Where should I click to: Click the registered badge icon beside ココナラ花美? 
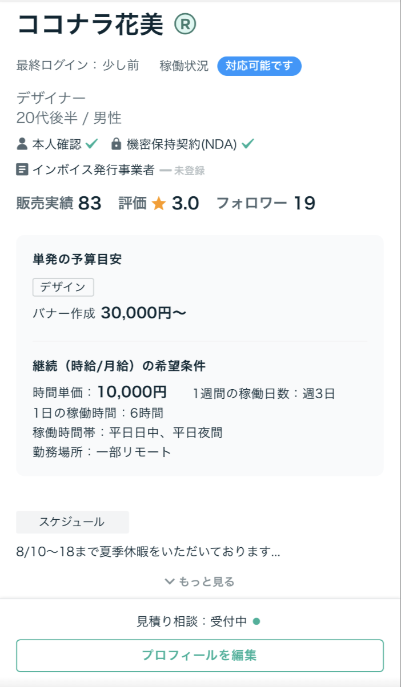[x=185, y=23]
